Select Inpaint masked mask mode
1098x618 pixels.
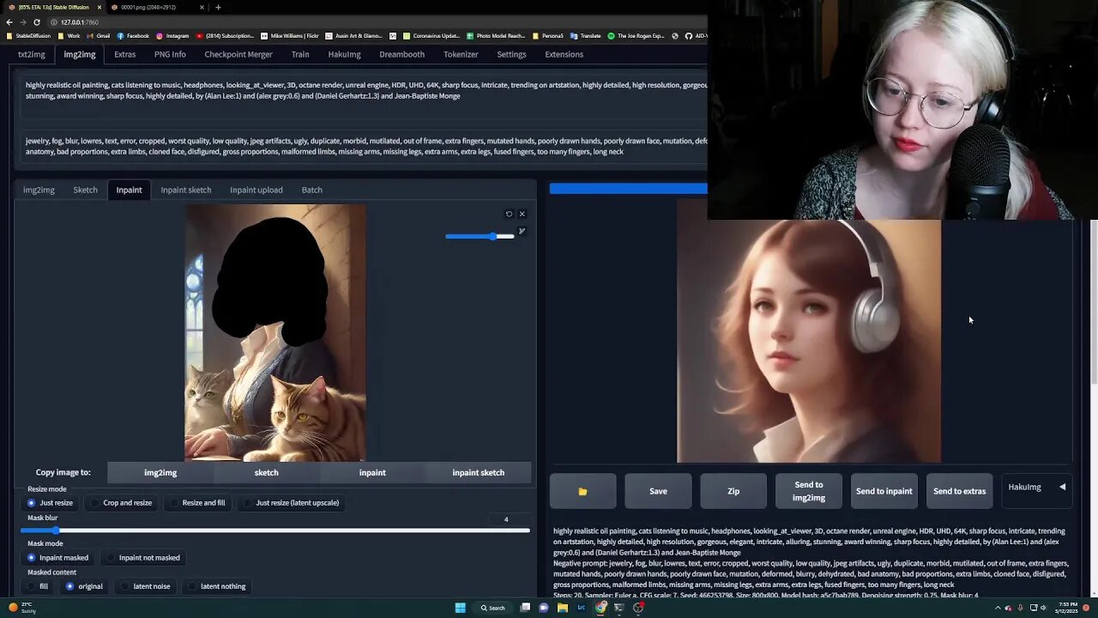tap(58, 558)
